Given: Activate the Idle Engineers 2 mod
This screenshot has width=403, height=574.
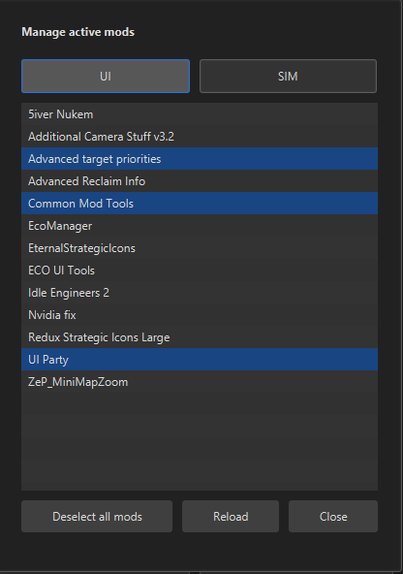Looking at the screenshot, I should click(x=200, y=293).
